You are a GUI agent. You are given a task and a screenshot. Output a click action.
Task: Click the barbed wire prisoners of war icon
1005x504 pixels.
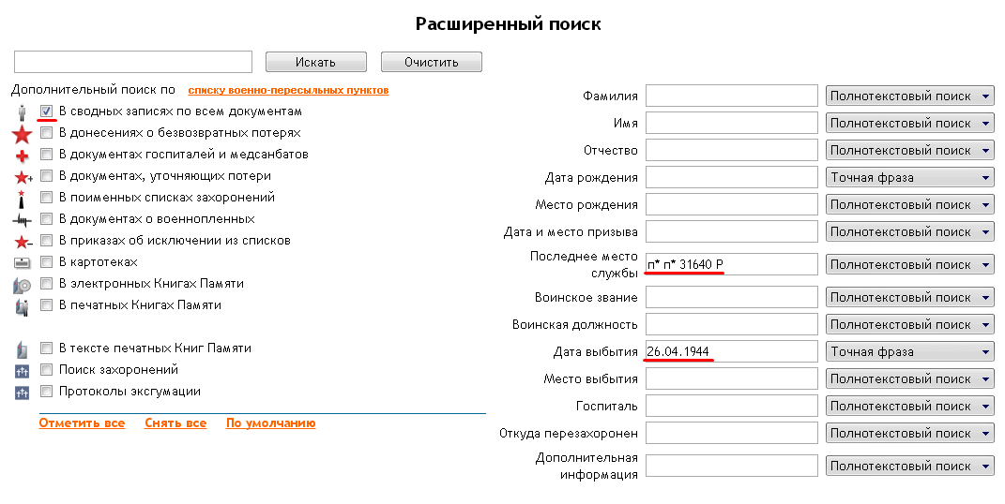[22, 220]
